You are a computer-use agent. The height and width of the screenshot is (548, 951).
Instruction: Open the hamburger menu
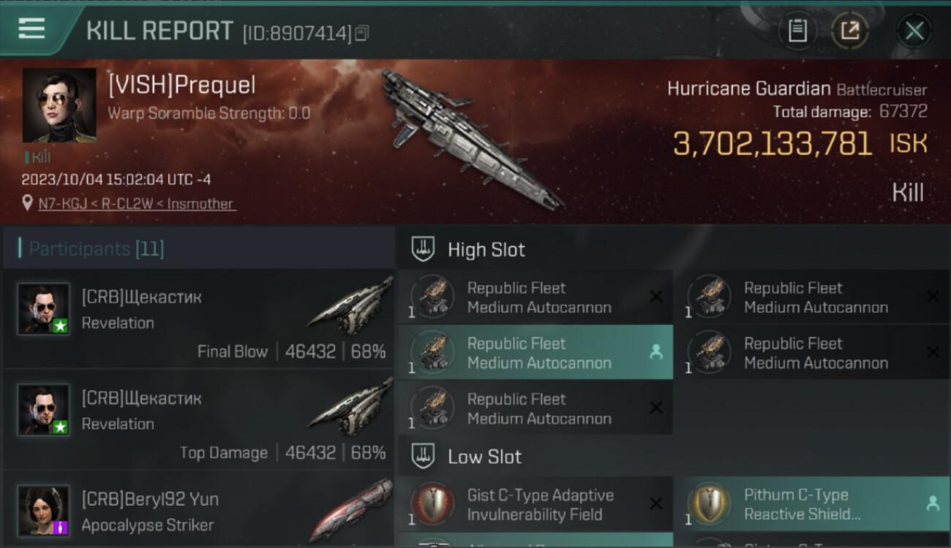31,28
